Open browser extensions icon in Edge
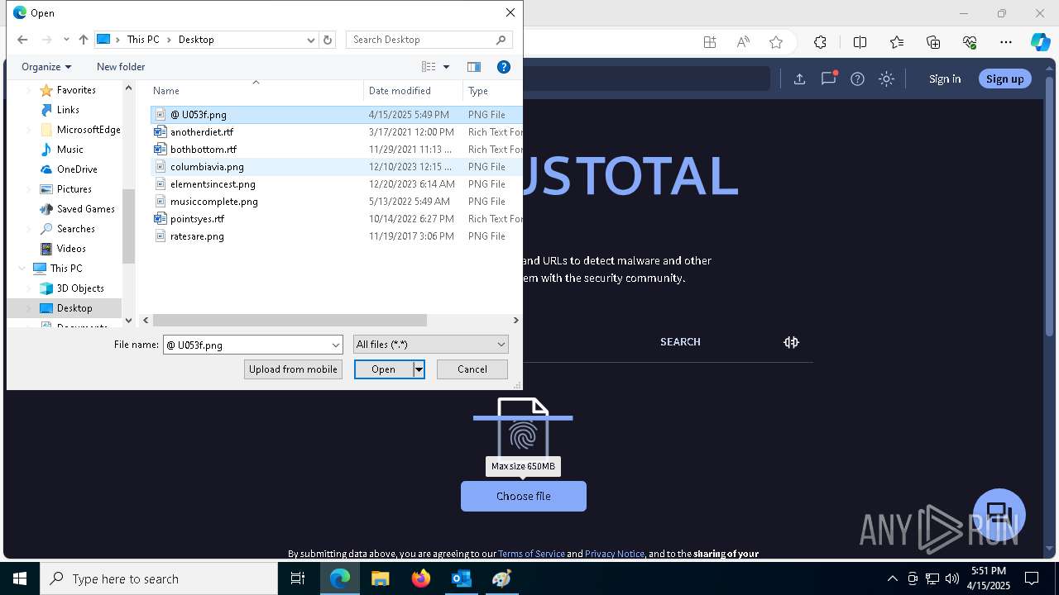The height and width of the screenshot is (595, 1059). [820, 42]
